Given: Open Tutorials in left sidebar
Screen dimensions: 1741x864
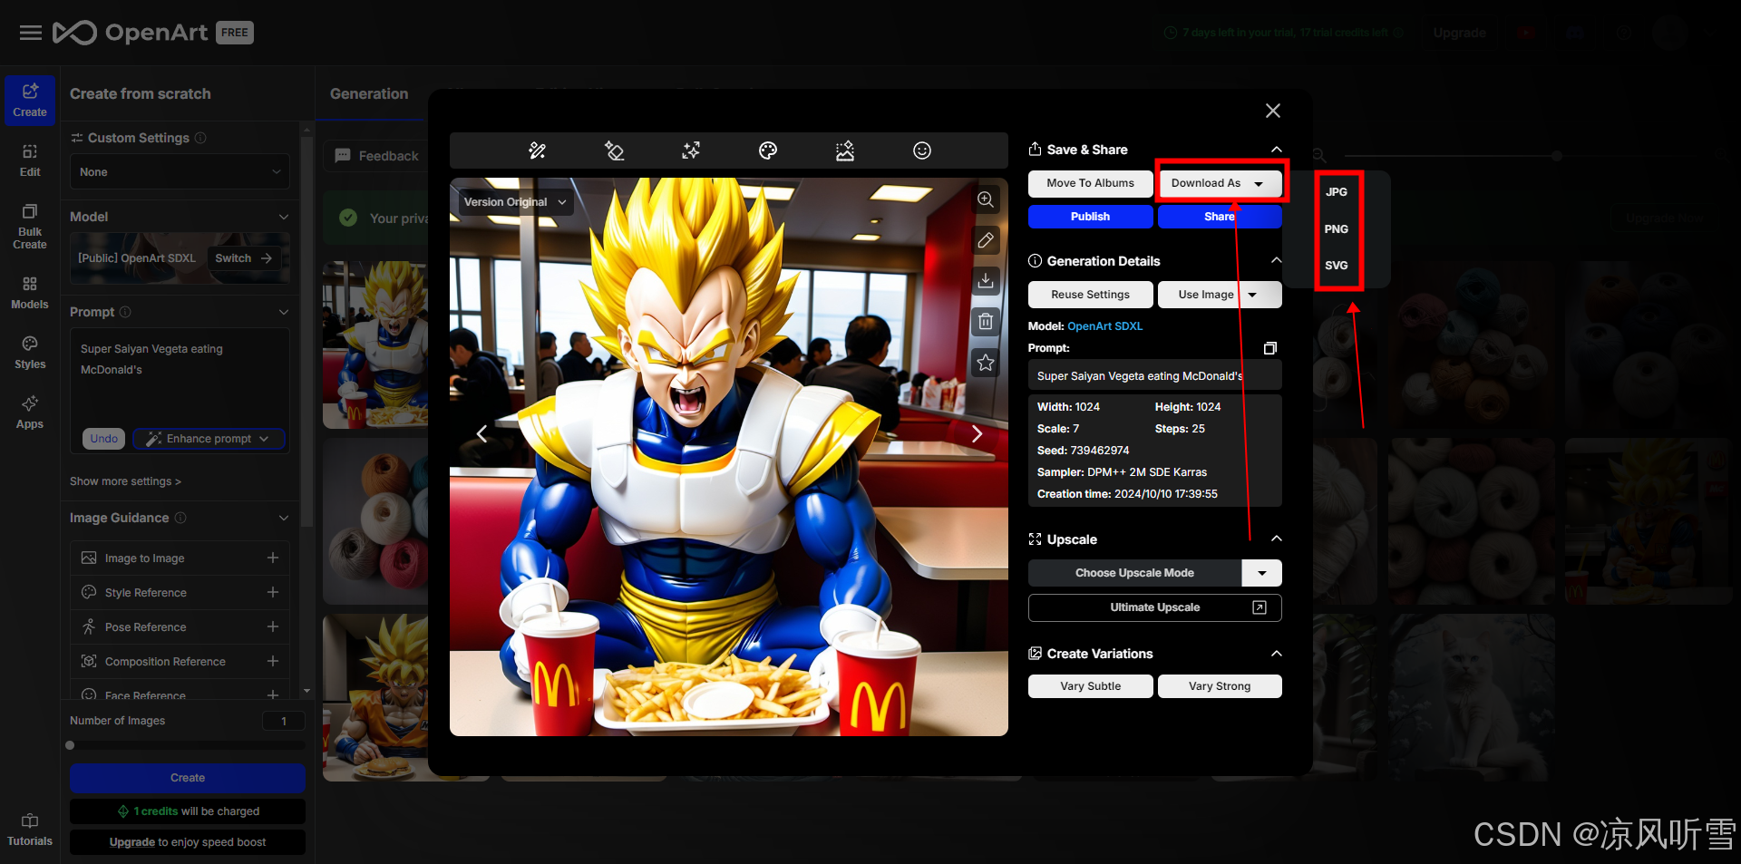Looking at the screenshot, I should 30,830.
